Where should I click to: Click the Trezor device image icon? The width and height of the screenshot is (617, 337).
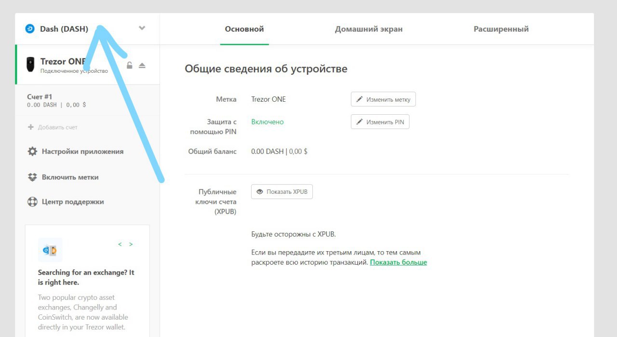coord(30,64)
